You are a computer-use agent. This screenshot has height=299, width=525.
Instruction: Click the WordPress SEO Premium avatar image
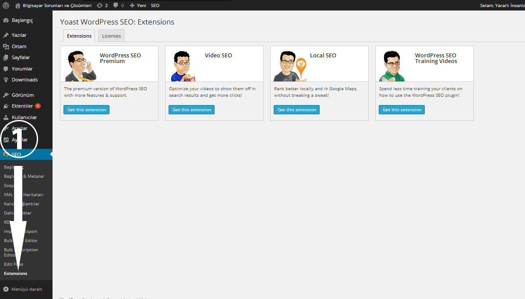coord(81,66)
